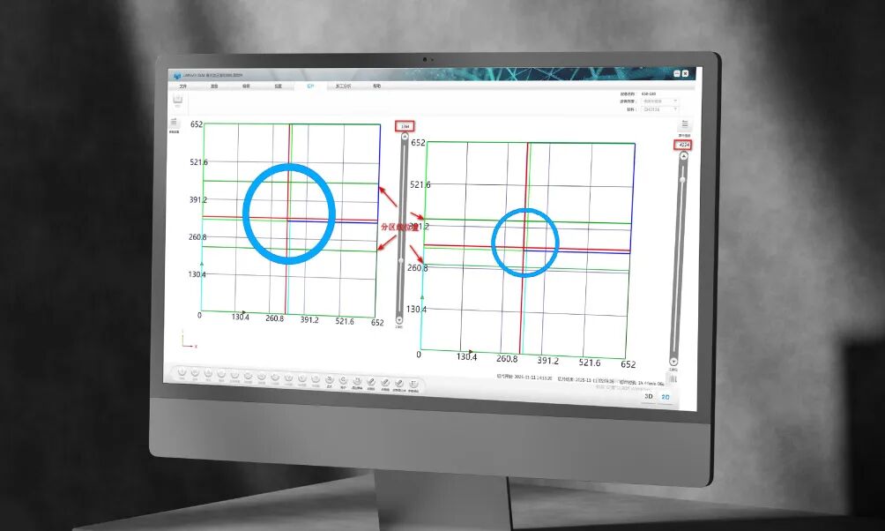Click the right layer slider's up arrow
This screenshot has height=531, width=885.
pyautogui.click(x=684, y=156)
